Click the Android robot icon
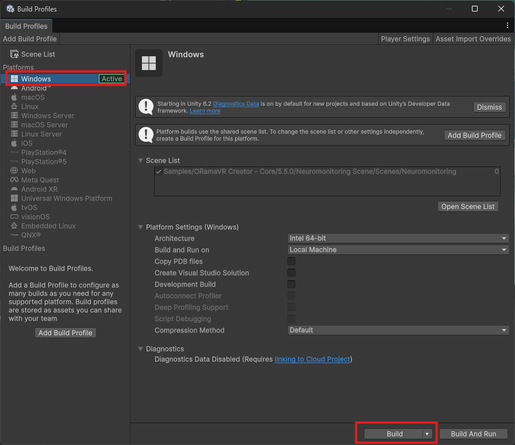 click(14, 88)
